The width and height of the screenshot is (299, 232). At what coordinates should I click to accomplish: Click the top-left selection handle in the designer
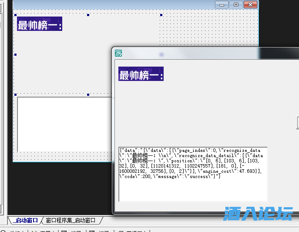click(16, 15)
